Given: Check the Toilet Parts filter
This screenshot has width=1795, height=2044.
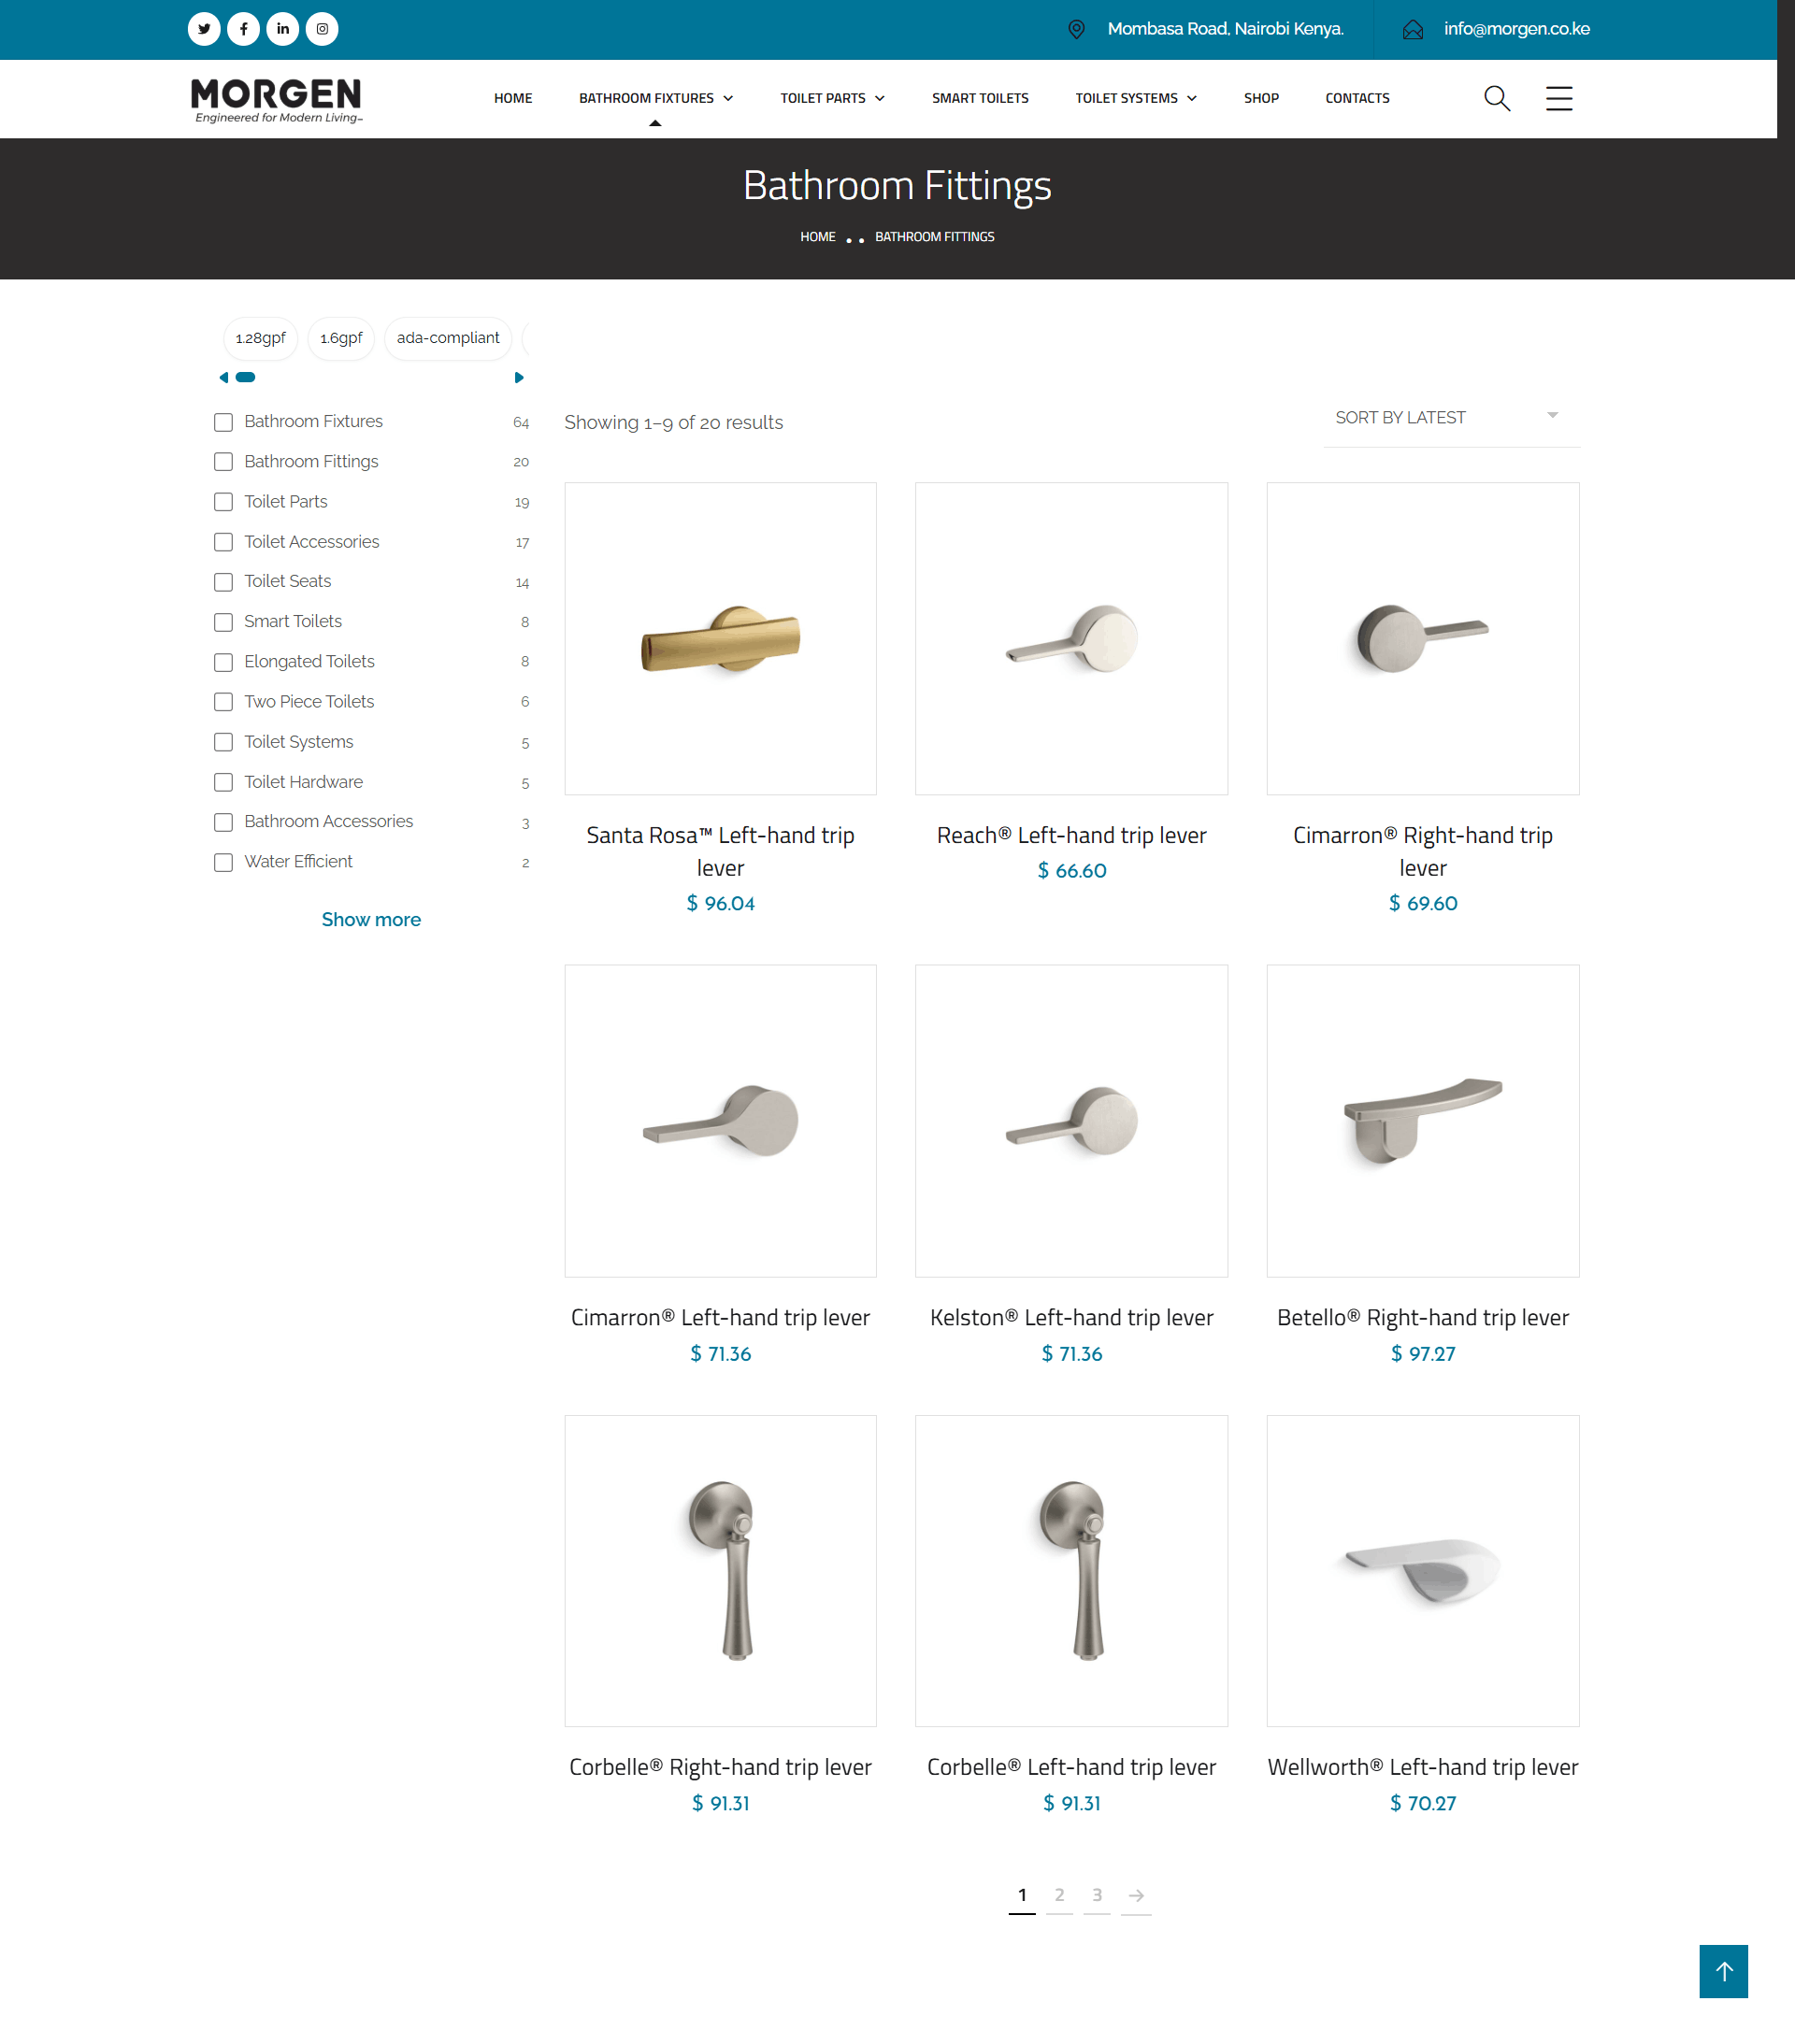Looking at the screenshot, I should [x=223, y=502].
